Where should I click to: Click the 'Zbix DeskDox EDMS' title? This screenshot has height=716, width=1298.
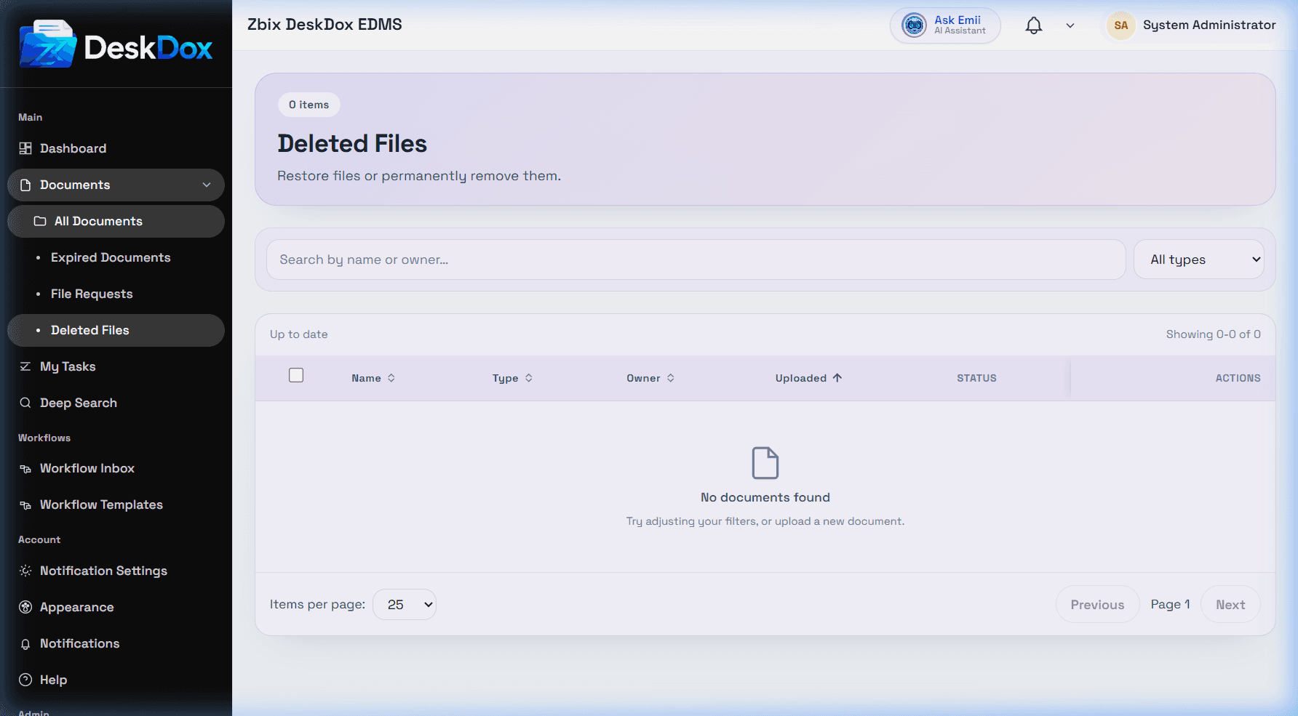point(324,25)
